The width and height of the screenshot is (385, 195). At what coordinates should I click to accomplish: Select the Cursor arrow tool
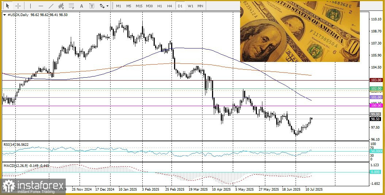tap(8, 6)
